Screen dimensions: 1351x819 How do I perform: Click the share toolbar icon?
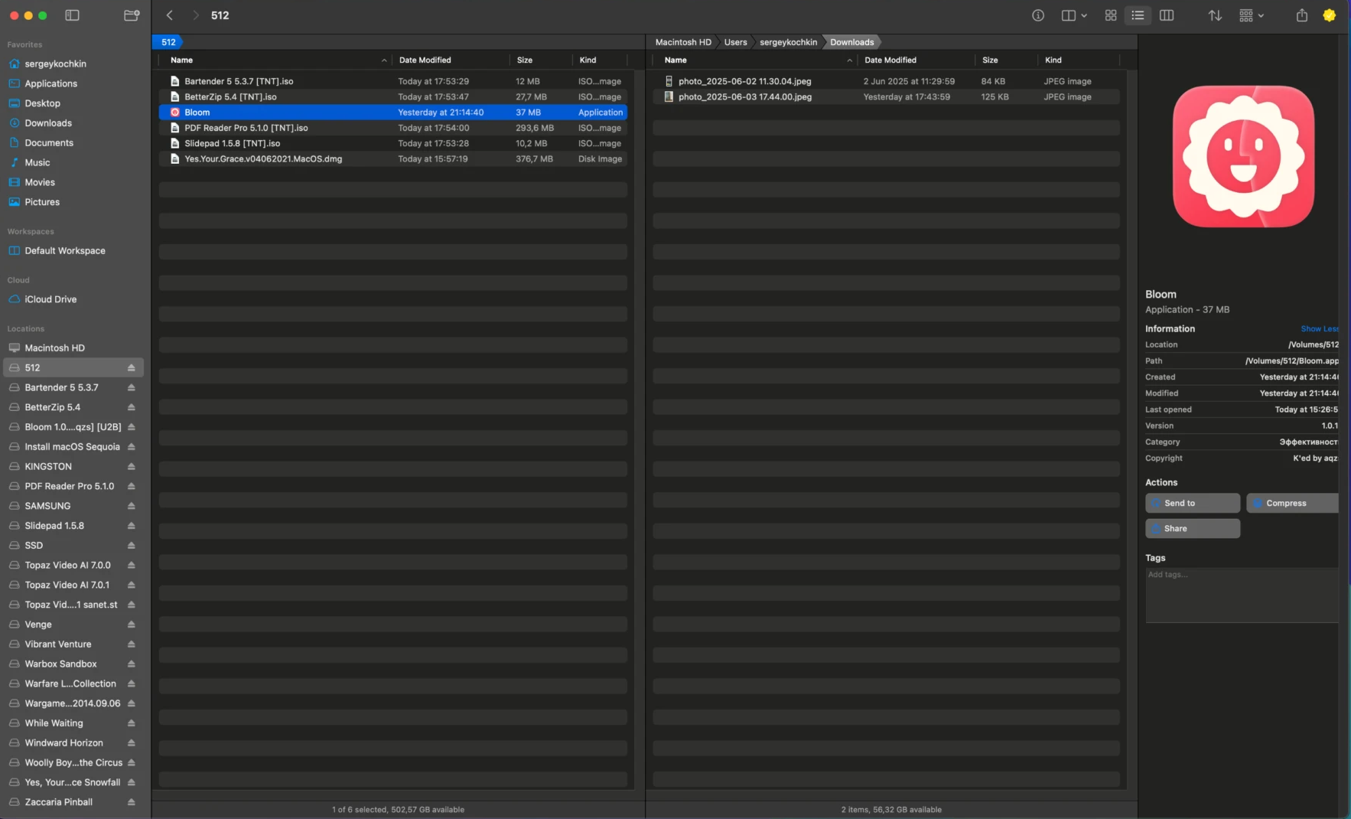pyautogui.click(x=1301, y=15)
